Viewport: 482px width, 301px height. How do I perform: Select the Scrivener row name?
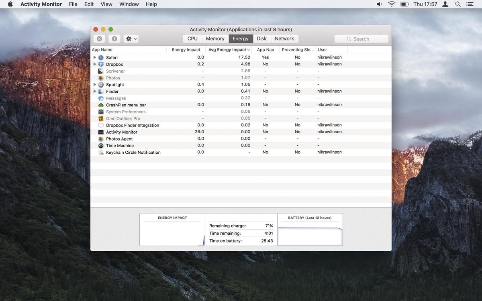115,71
